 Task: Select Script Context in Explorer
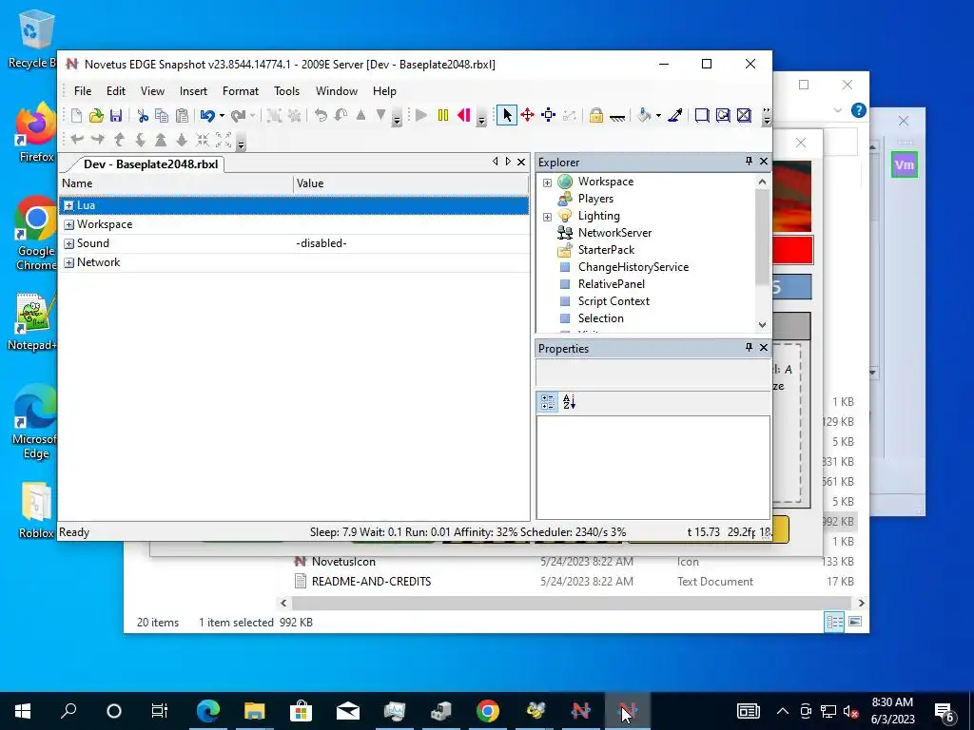coord(614,301)
